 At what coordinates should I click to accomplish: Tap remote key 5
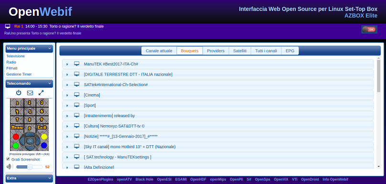click(x=30, y=111)
